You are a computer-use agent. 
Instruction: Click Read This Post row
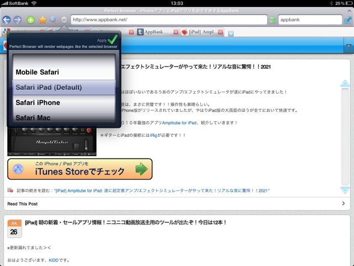click(x=177, y=204)
